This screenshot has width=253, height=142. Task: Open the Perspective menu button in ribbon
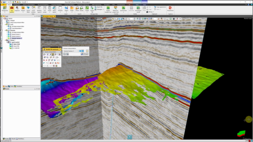tap(5, 9)
